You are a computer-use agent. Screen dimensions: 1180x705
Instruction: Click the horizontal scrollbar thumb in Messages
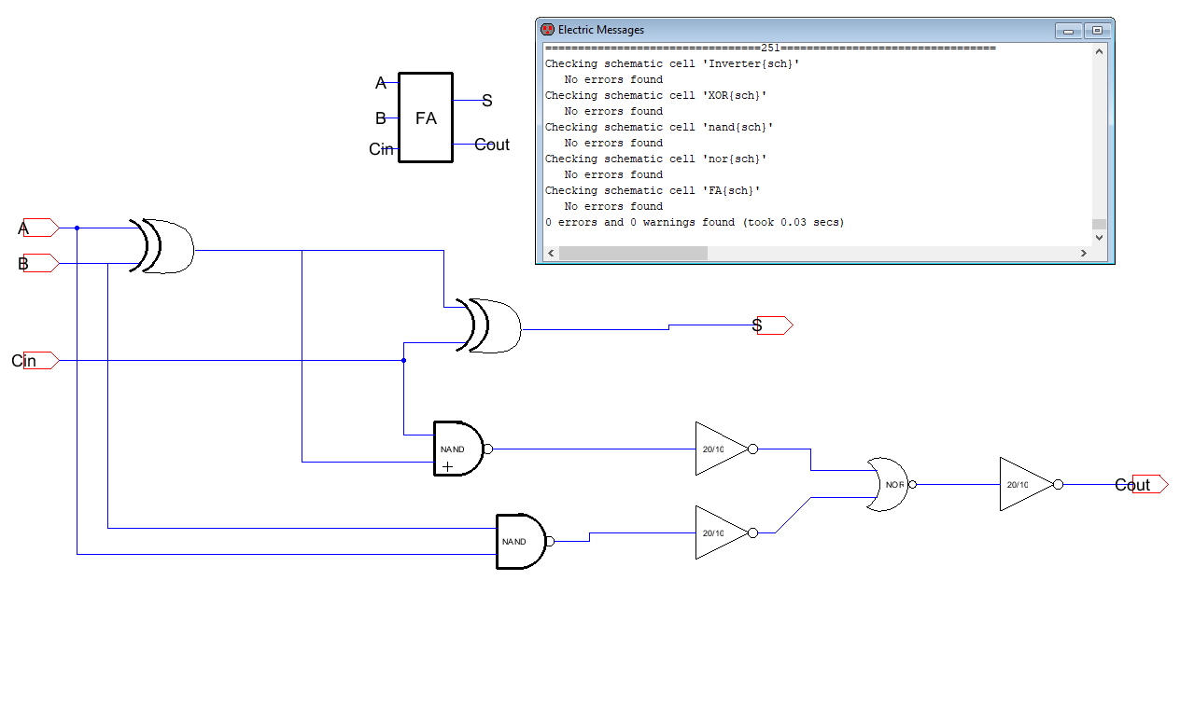pos(633,253)
